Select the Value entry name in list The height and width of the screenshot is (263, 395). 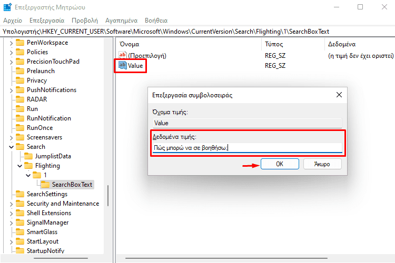tap(135, 66)
